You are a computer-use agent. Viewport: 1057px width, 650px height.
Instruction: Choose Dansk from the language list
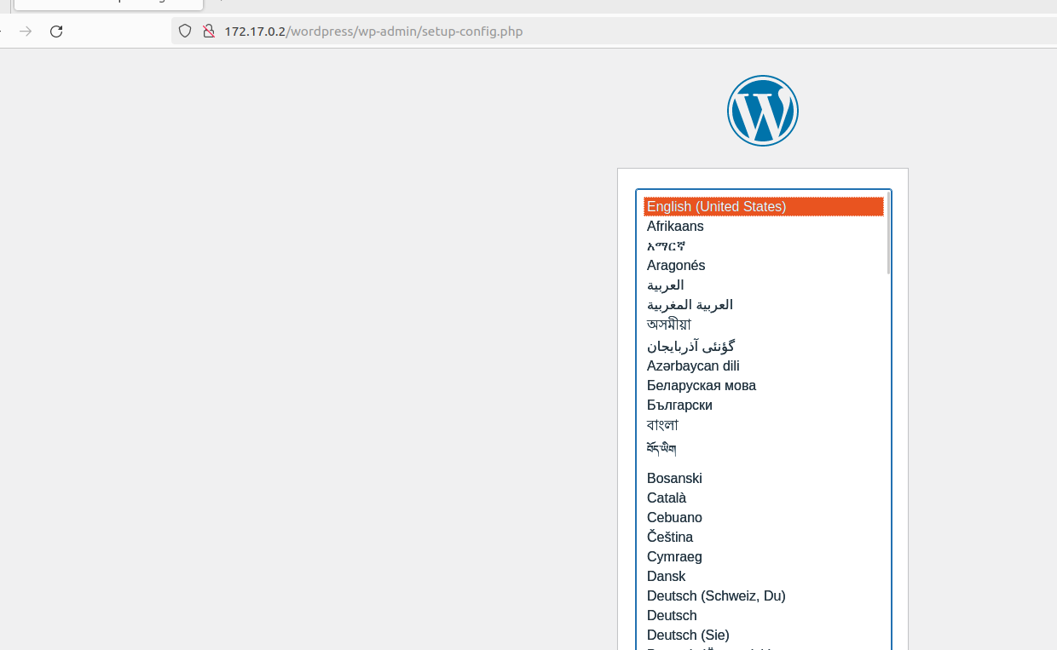click(763, 577)
